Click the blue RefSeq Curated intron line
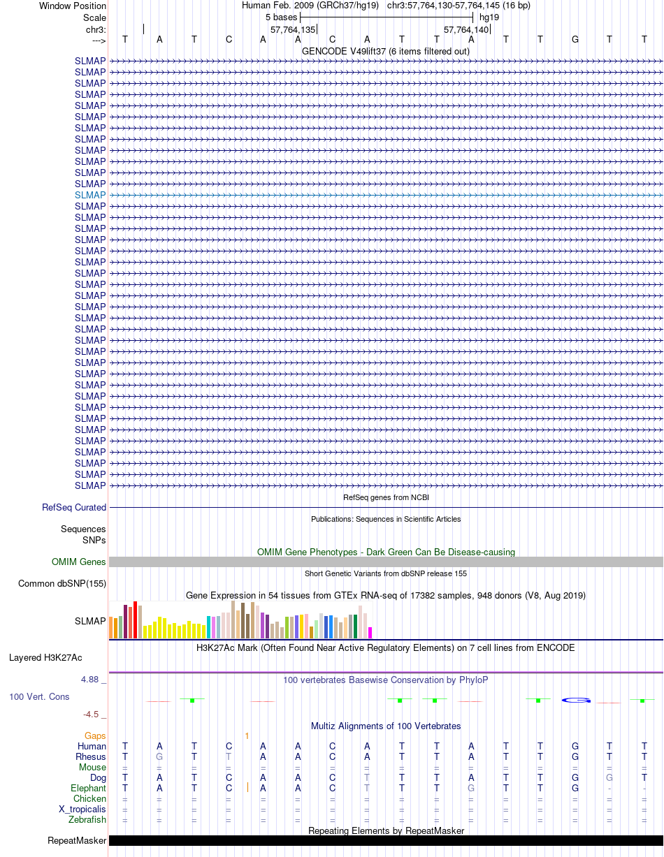This screenshot has height=857, width=664. coord(386,508)
